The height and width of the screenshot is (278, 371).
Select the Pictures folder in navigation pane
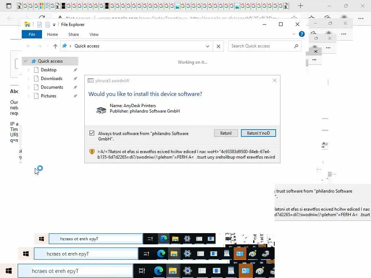[49, 96]
